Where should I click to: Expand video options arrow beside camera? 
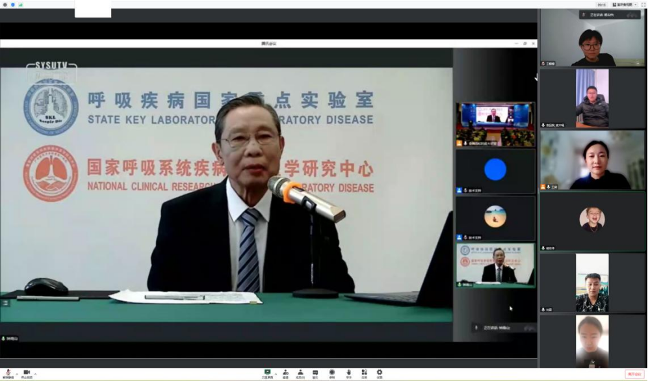pos(36,373)
